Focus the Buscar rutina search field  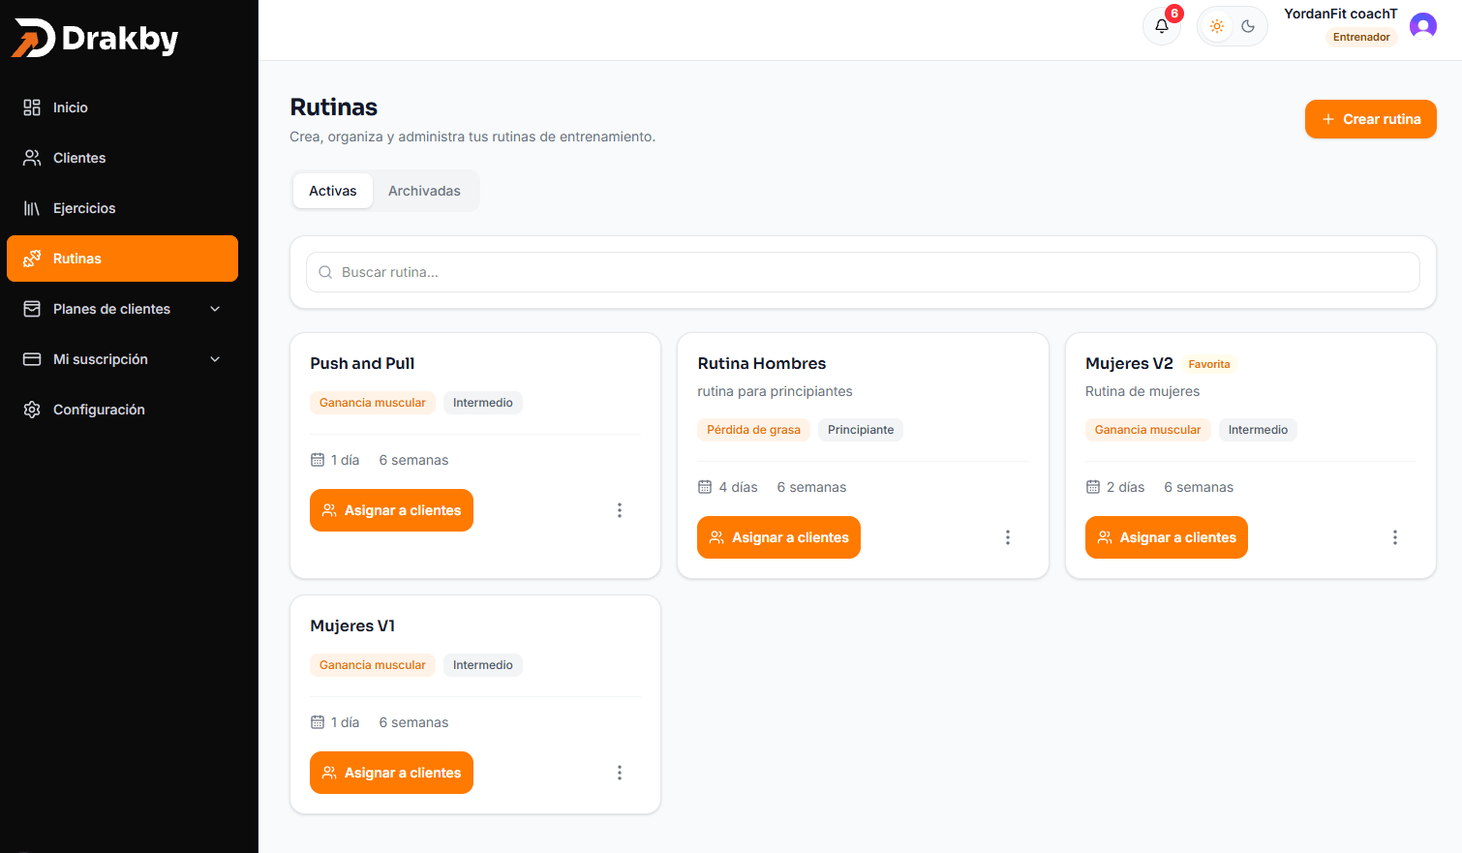pos(863,272)
